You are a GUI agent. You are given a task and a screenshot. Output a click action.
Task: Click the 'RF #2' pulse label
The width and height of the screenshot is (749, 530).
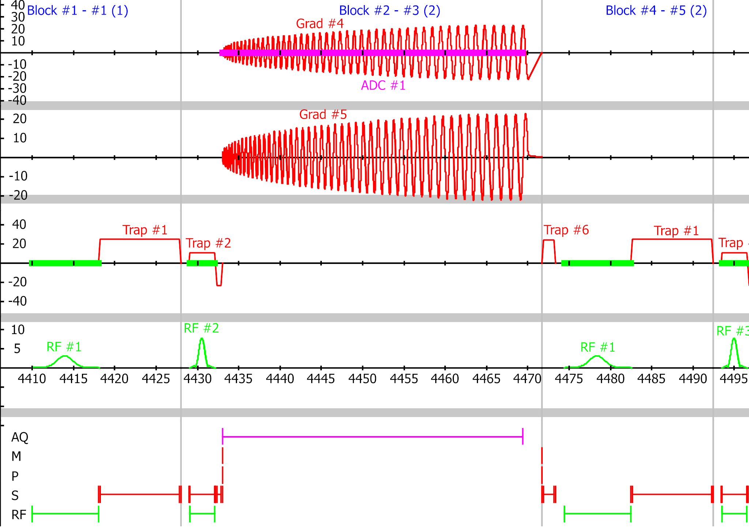pyautogui.click(x=201, y=328)
